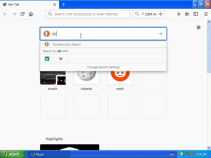Open the black highlight card thumbnail
Screen dimensions: 211x158
pyautogui.click(x=70, y=147)
